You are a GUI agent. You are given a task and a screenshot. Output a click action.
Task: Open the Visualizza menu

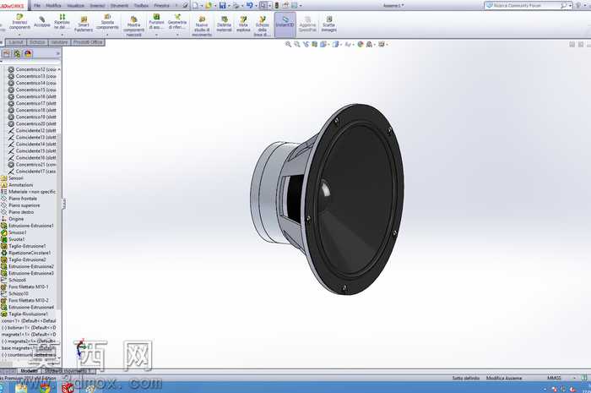tap(75, 6)
